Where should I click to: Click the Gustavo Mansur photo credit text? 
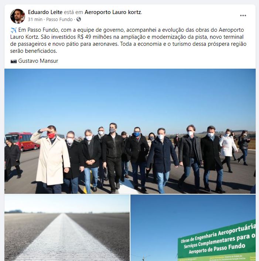(38, 61)
